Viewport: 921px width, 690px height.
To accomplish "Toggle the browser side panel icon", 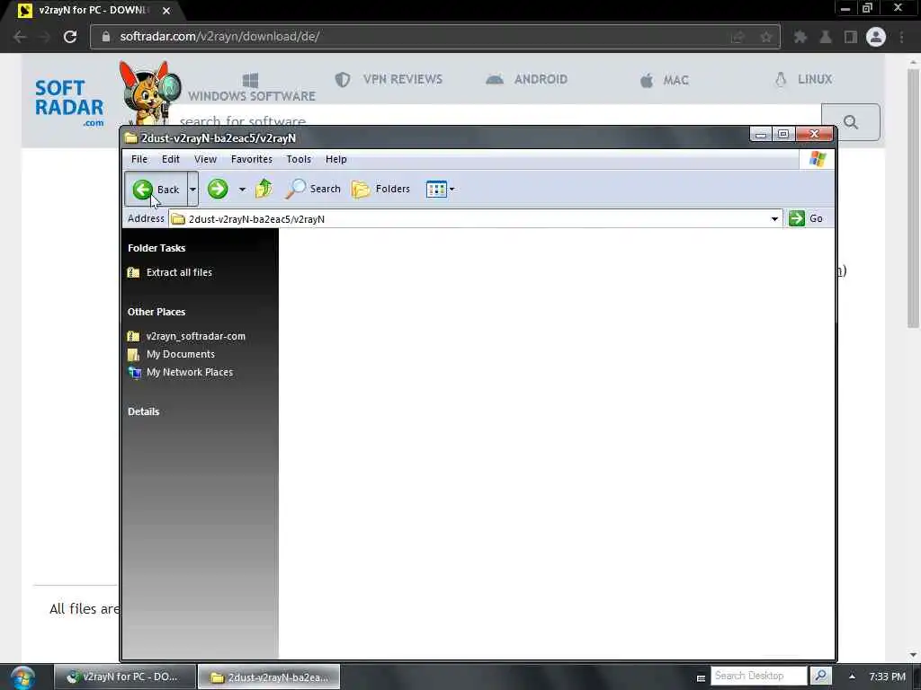I will [x=851, y=37].
